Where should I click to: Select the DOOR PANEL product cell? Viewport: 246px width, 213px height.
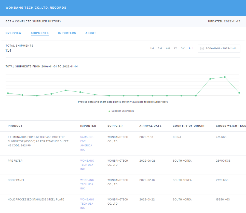16,180
